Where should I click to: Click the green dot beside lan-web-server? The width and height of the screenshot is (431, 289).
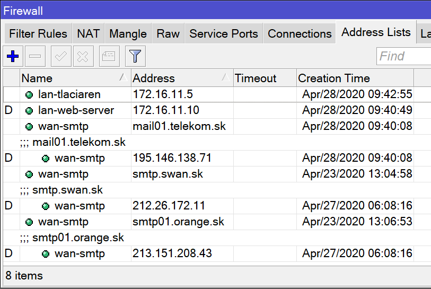tap(29, 111)
